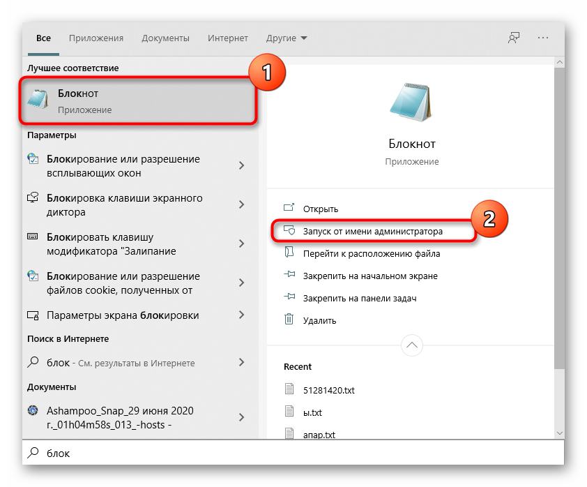Expand arrow for блок web search
Viewport: 587px width, 487px height.
coord(241,362)
